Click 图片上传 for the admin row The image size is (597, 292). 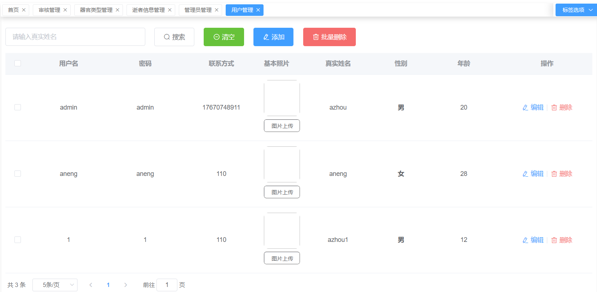[282, 126]
